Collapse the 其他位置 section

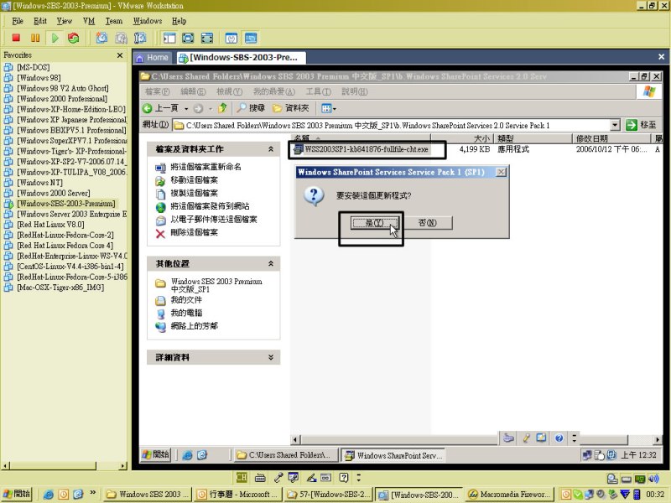(x=270, y=263)
